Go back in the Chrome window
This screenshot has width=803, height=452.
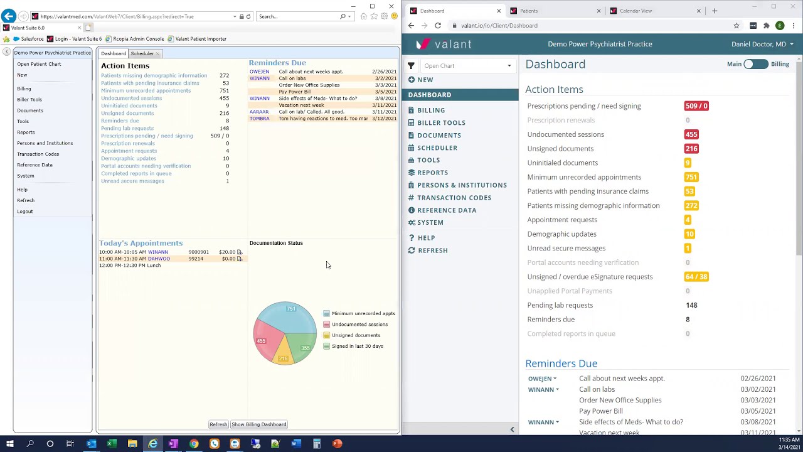pyautogui.click(x=411, y=26)
